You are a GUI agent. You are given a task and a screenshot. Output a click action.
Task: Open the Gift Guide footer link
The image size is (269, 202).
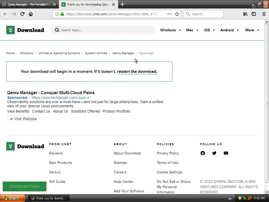[57, 181]
